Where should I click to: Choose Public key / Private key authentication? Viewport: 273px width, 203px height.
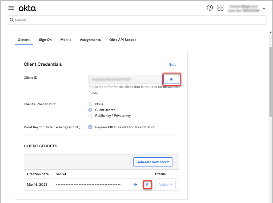click(x=90, y=116)
